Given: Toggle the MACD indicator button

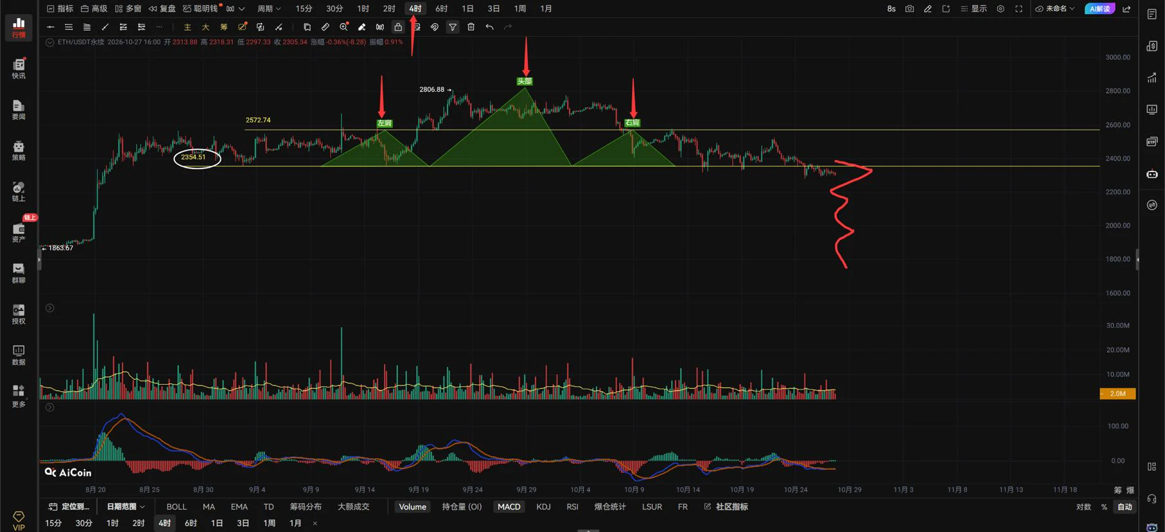Looking at the screenshot, I should point(509,507).
